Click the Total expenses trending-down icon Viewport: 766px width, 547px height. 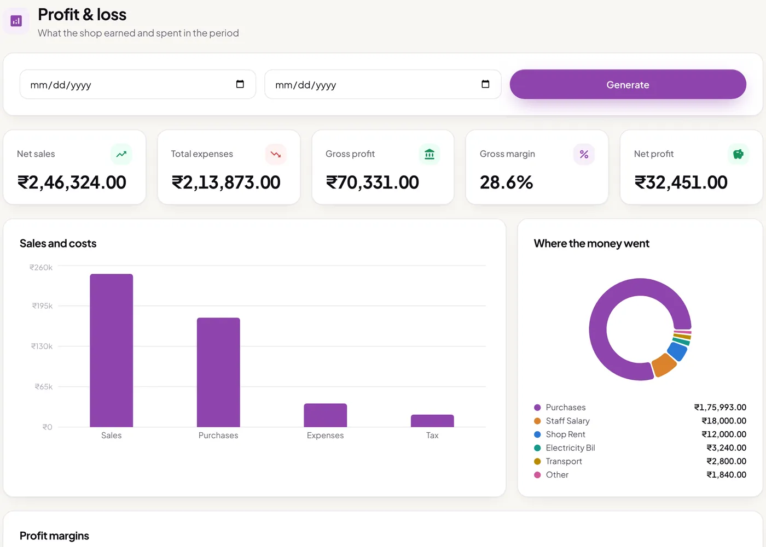276,154
